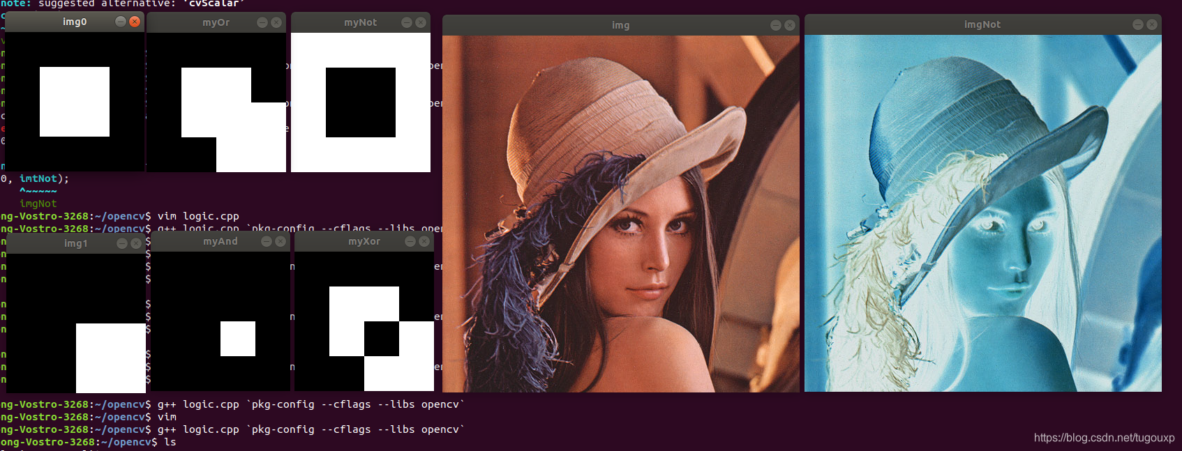Close the myNot window
This screenshot has height=451, width=1182.
click(x=421, y=22)
